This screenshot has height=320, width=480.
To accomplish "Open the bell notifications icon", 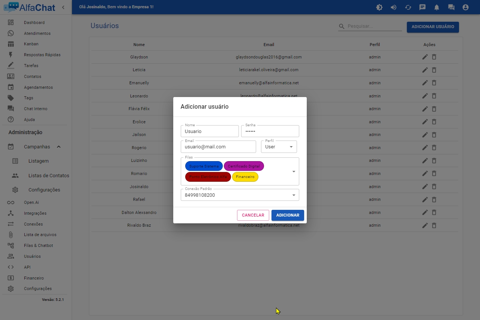I will pyautogui.click(x=436, y=7).
